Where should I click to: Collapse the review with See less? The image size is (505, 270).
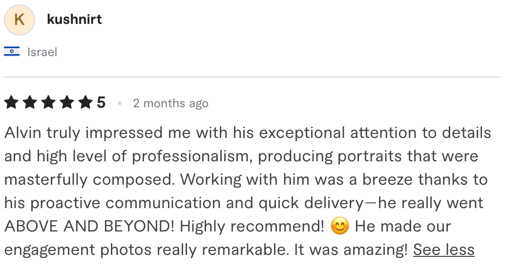444,250
